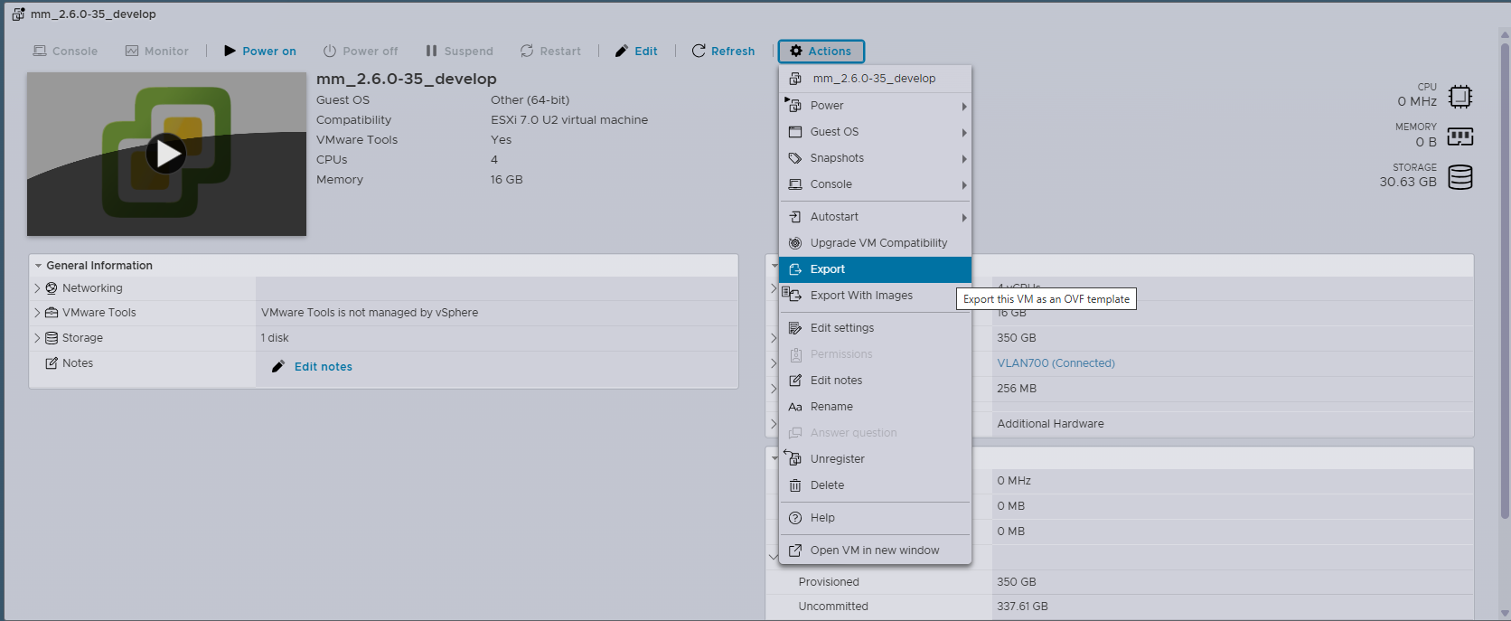
Task: Click the Upgrade VM Compatibility icon
Action: pos(795,243)
